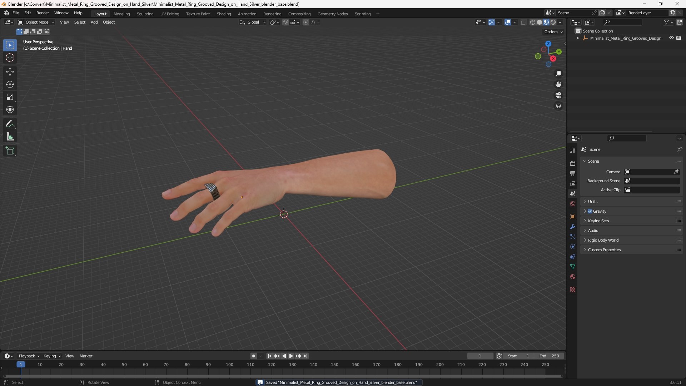Select the Add Cube tool
Viewport: 686px width, 386px height.
pyautogui.click(x=10, y=151)
